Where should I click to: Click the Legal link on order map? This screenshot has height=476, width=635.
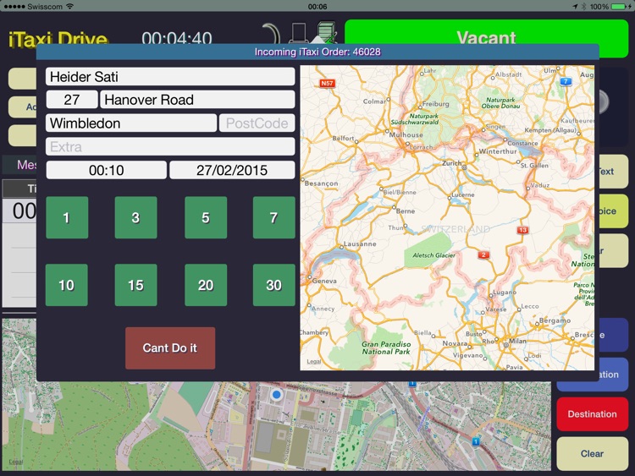314,362
